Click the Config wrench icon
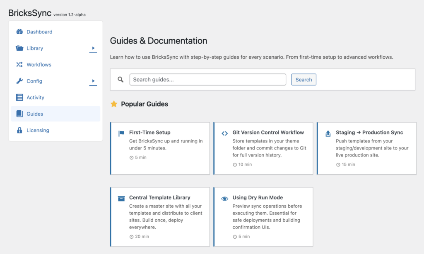The image size is (424, 254). (19, 81)
